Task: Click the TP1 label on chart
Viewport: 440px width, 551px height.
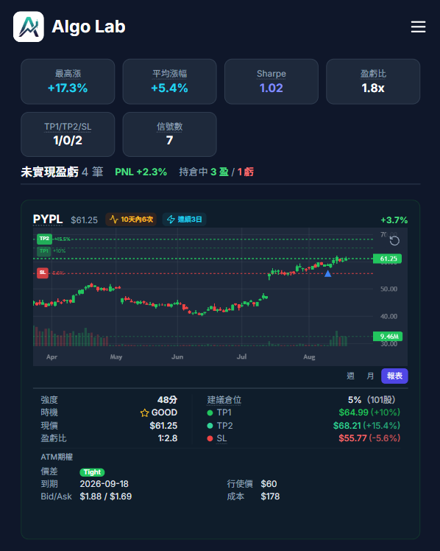Action: click(x=44, y=251)
